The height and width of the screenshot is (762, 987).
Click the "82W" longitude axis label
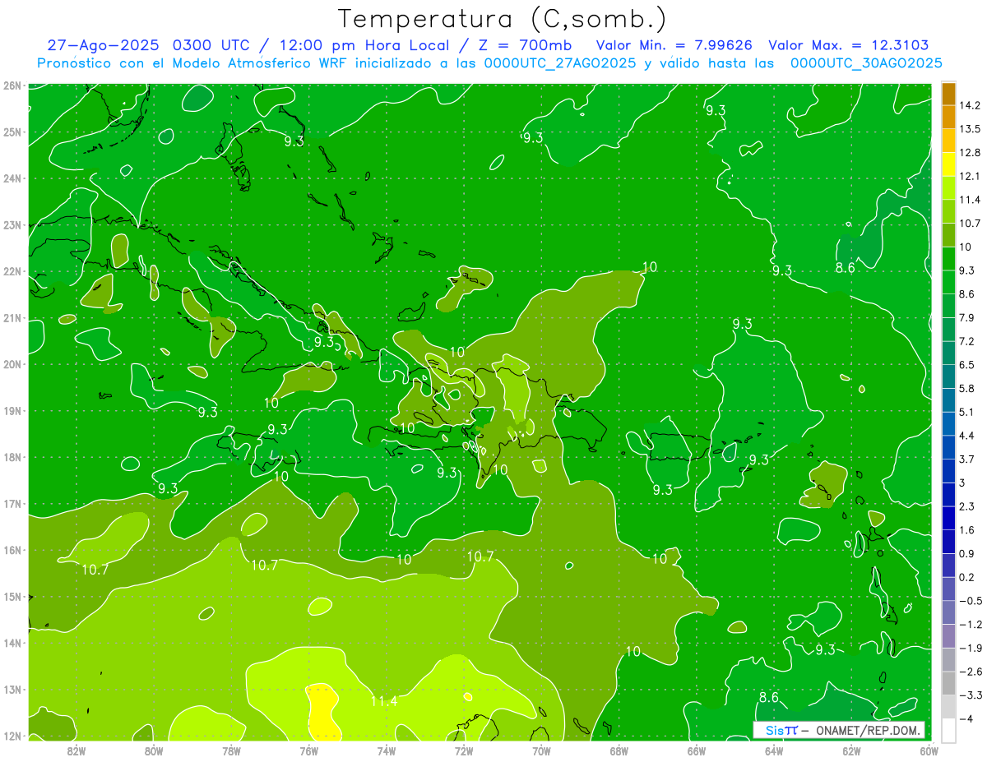pyautogui.click(x=76, y=750)
